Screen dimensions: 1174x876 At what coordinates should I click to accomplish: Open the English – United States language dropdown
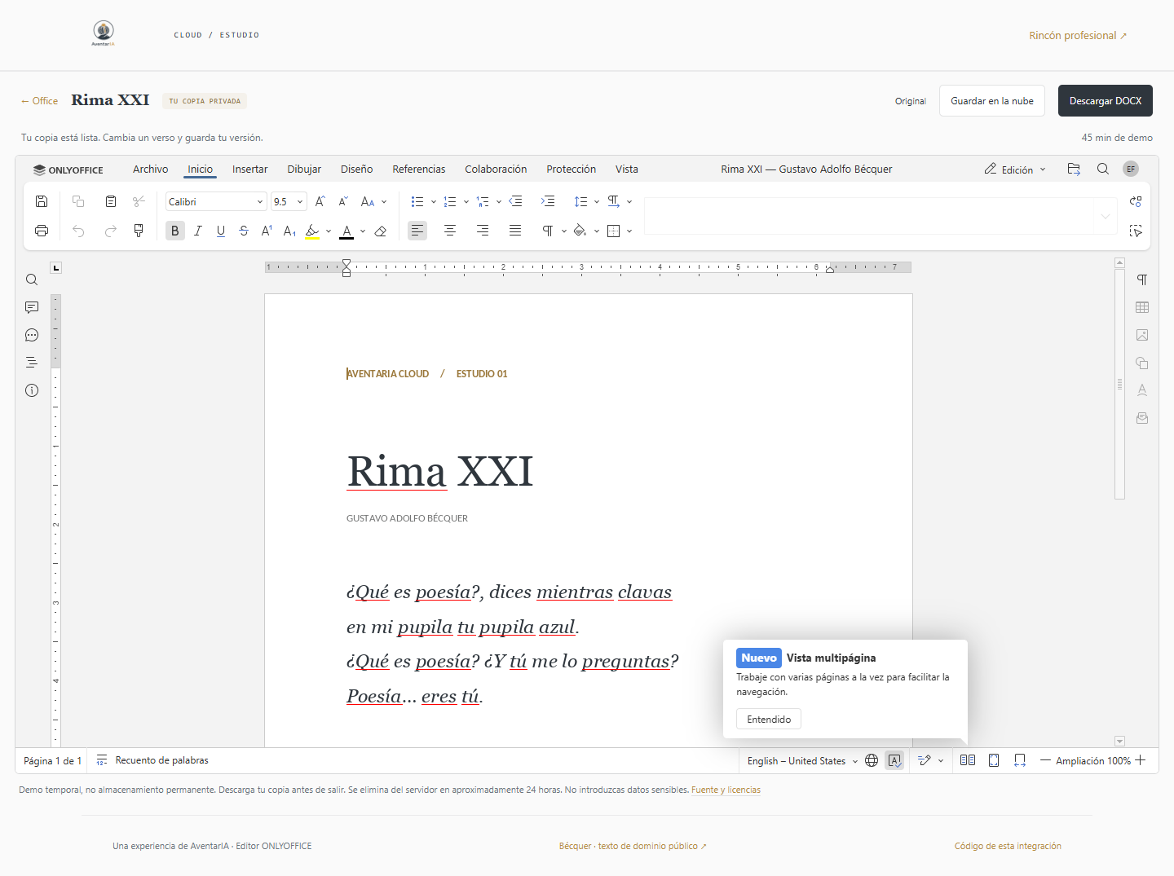pyautogui.click(x=802, y=761)
